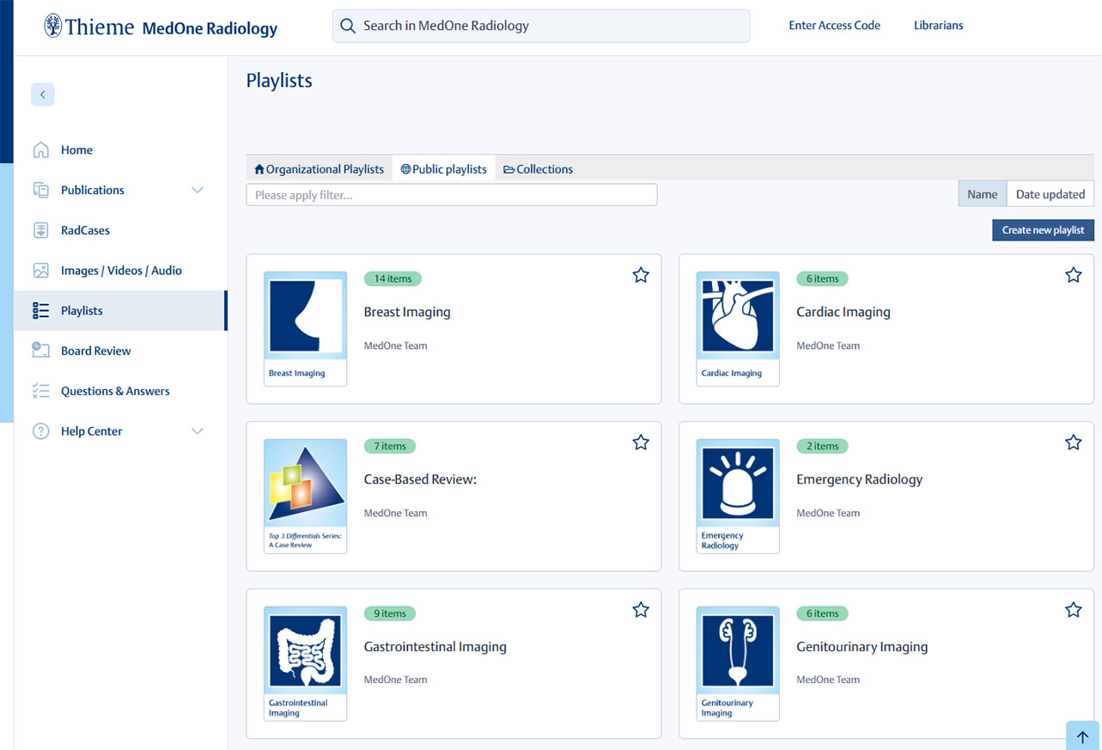
Task: Expand the Help Center chevron
Action: tap(198, 431)
